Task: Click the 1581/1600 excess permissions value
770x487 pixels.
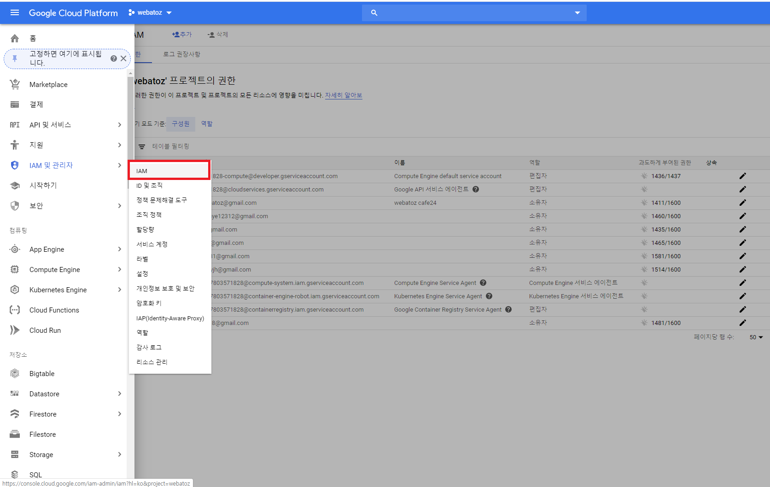Action: [x=666, y=256]
